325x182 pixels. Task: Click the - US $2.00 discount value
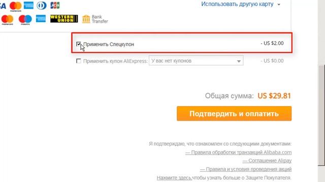(x=272, y=43)
